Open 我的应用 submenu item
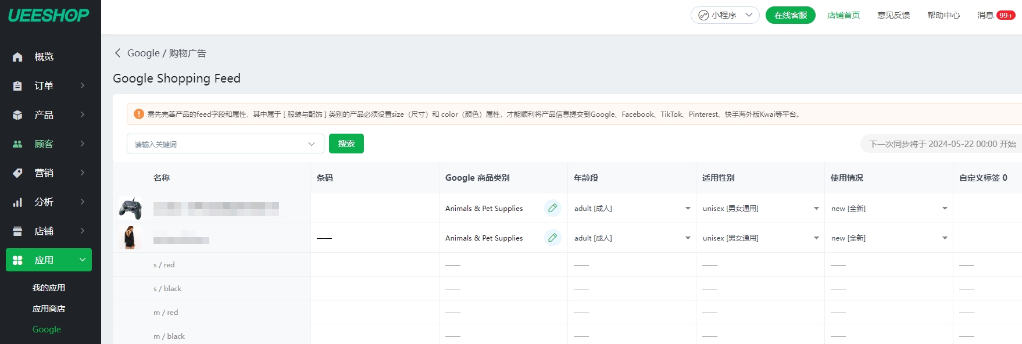The height and width of the screenshot is (344, 1022). pos(49,288)
